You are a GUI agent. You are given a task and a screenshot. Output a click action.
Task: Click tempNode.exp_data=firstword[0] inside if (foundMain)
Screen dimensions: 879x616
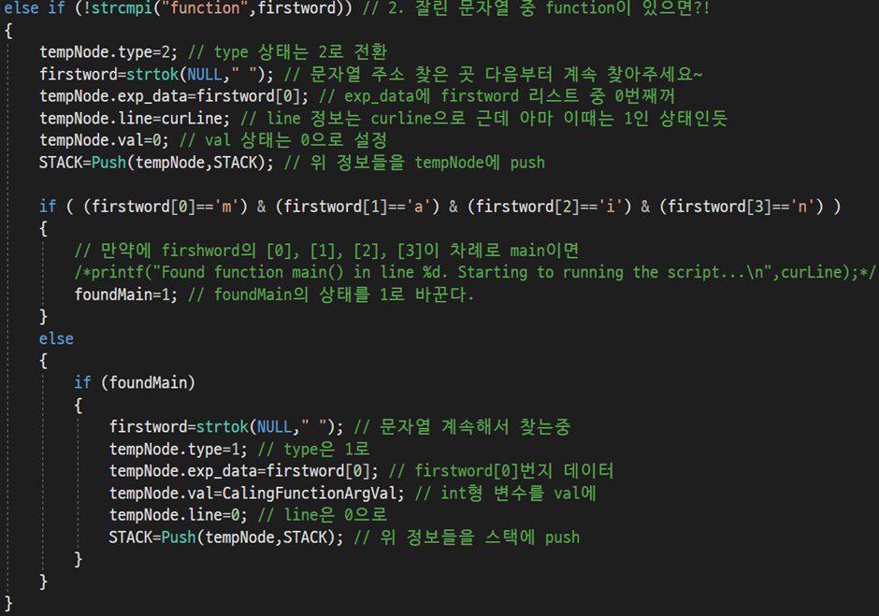[x=244, y=471]
